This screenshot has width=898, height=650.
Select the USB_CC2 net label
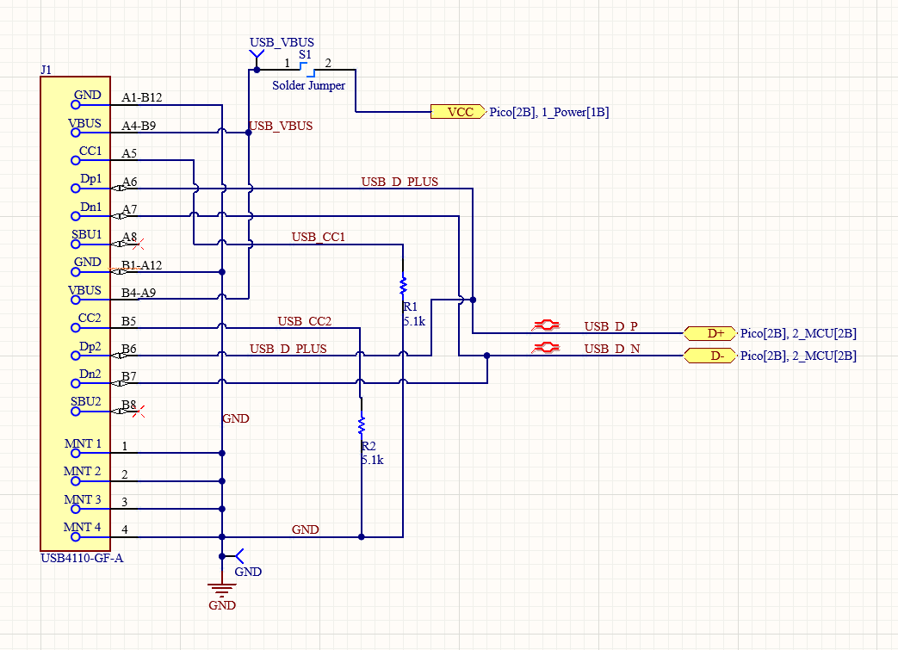305,321
